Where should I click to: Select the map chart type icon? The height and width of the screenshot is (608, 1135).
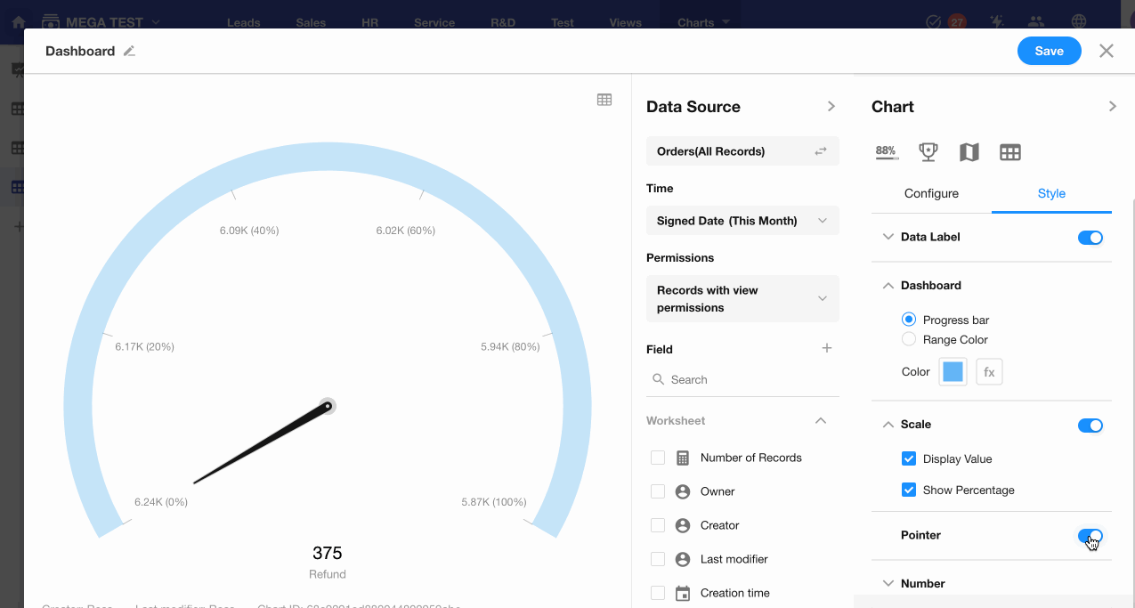[x=969, y=152]
